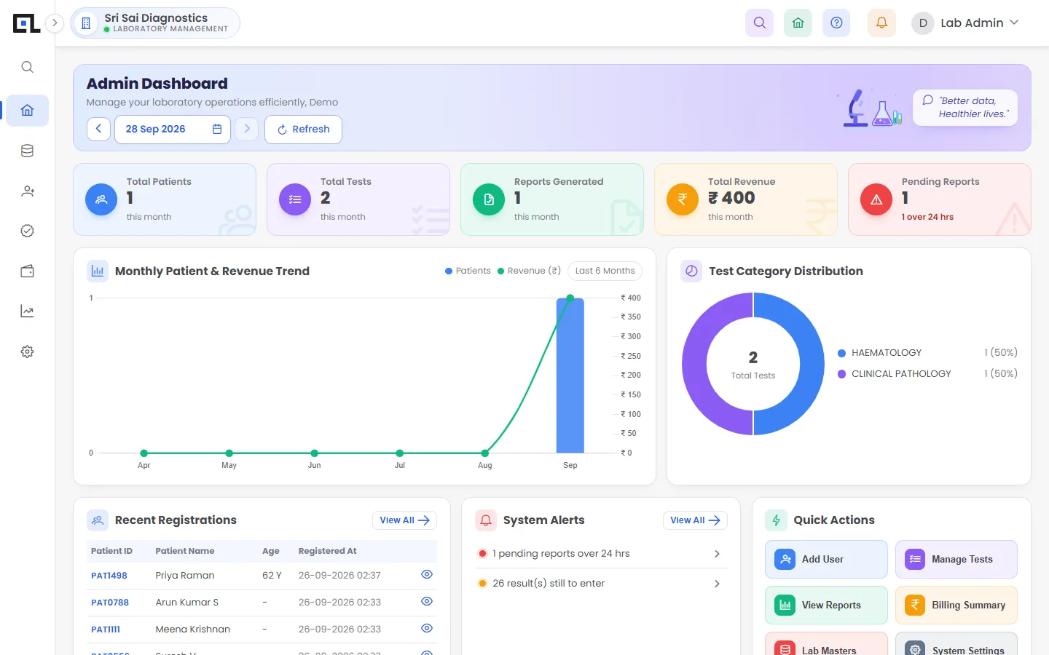Open the add-patient icon in the sidebar

27,191
